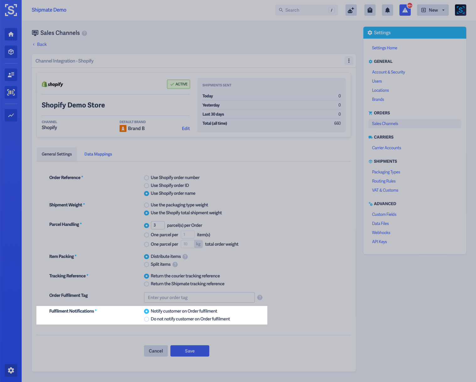Type in the 'Enter your order tag' field
The height and width of the screenshot is (382, 476).
tap(199, 297)
